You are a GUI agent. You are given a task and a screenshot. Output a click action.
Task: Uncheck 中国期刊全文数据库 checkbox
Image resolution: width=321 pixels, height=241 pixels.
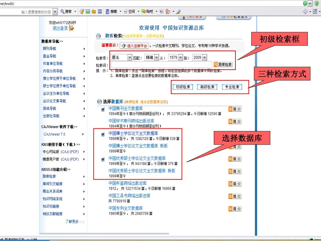(x=103, y=110)
